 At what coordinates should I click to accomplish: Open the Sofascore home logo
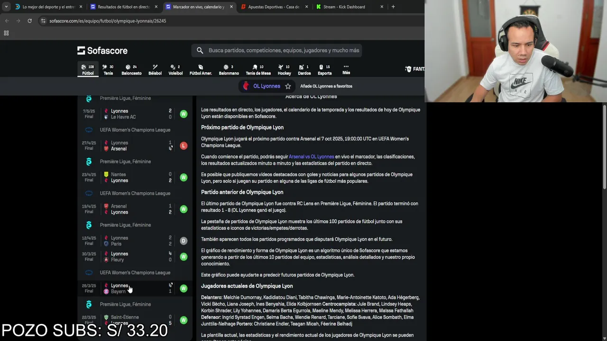point(102,51)
